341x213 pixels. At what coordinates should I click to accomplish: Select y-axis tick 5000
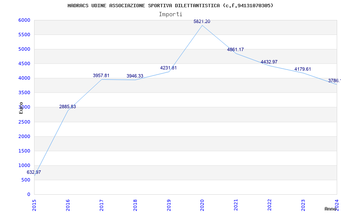tap(24, 49)
